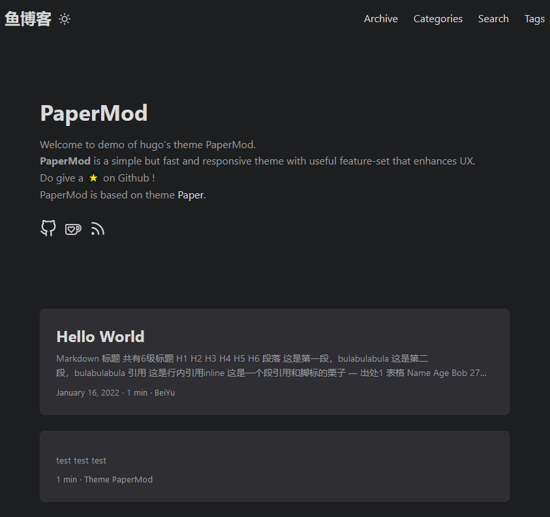The image size is (550, 517).
Task: Click the Ko-fi coffee cup icon
Action: (72, 228)
